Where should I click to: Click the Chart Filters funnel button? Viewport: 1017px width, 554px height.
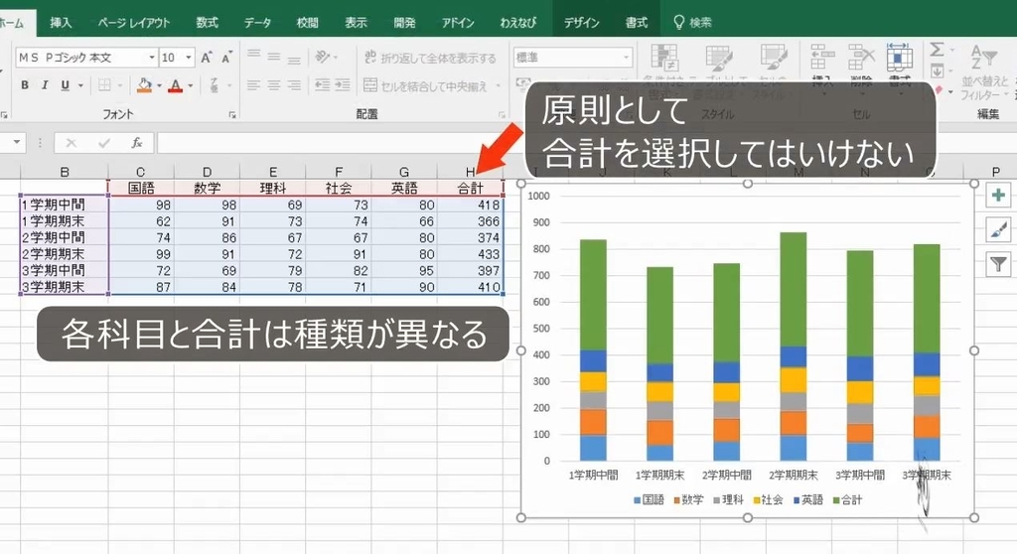[998, 264]
